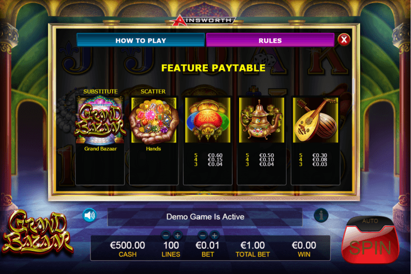Click the paytable scrollbar on the right edge

(353, 86)
